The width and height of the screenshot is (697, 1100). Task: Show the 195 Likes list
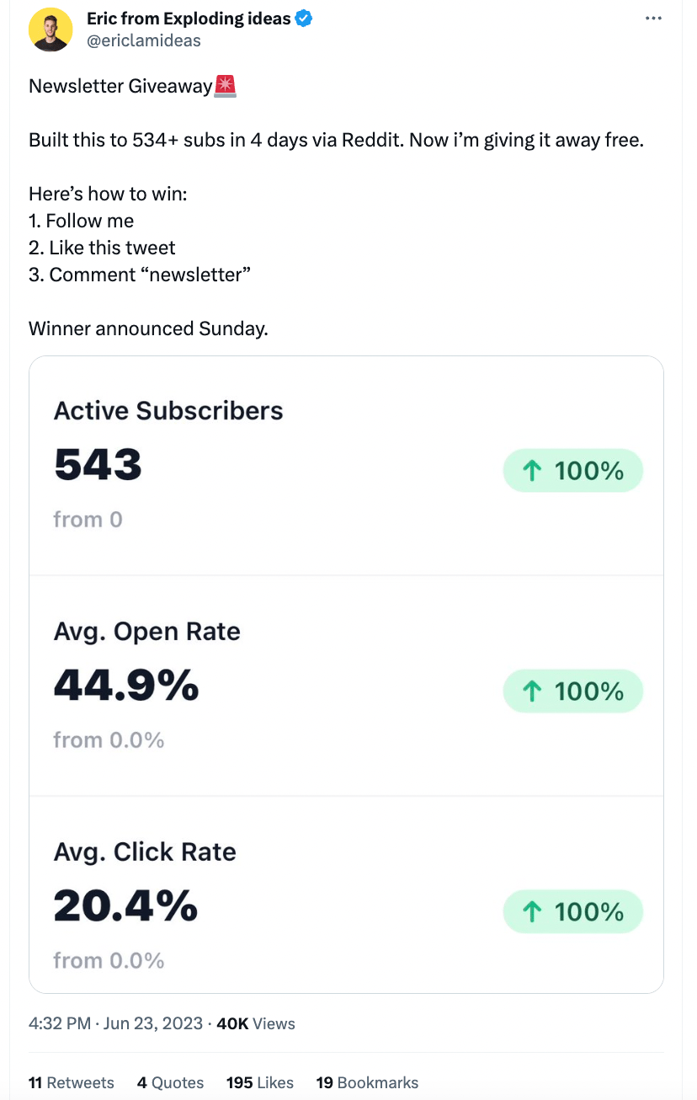260,1083
